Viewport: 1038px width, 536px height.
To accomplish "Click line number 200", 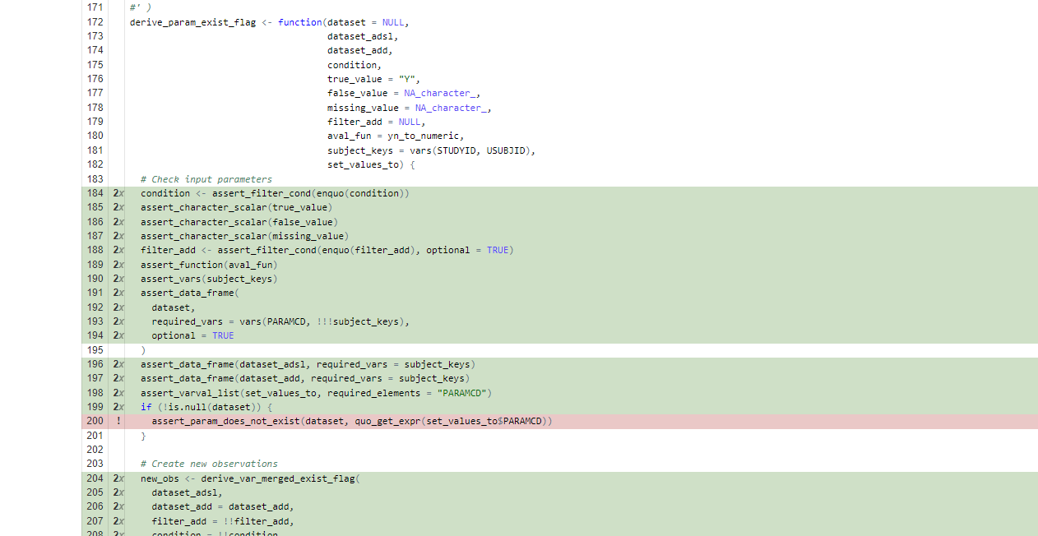I will (x=95, y=422).
